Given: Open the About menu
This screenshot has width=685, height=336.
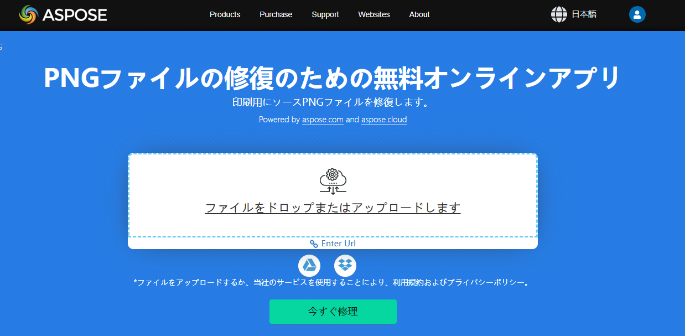Looking at the screenshot, I should point(419,14).
